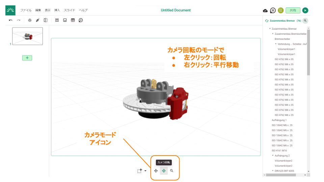Select the Aufhängung 1 tree item
The height and width of the screenshot is (182, 324).
[279, 120]
